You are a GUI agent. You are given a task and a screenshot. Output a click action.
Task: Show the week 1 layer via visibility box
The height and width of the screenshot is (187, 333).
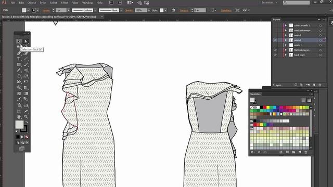tap(275, 45)
